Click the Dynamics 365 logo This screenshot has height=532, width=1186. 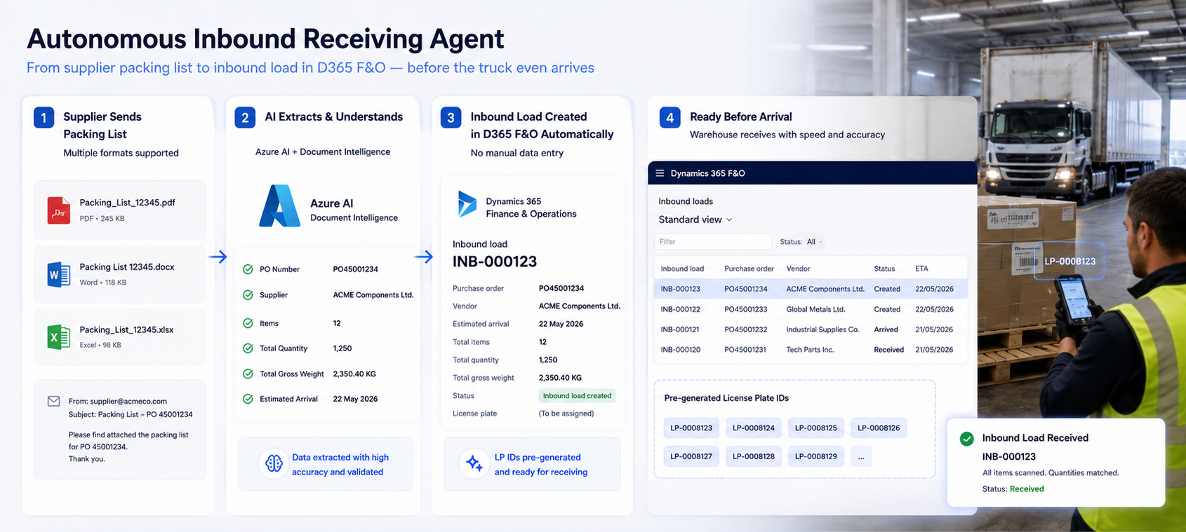tap(467, 204)
